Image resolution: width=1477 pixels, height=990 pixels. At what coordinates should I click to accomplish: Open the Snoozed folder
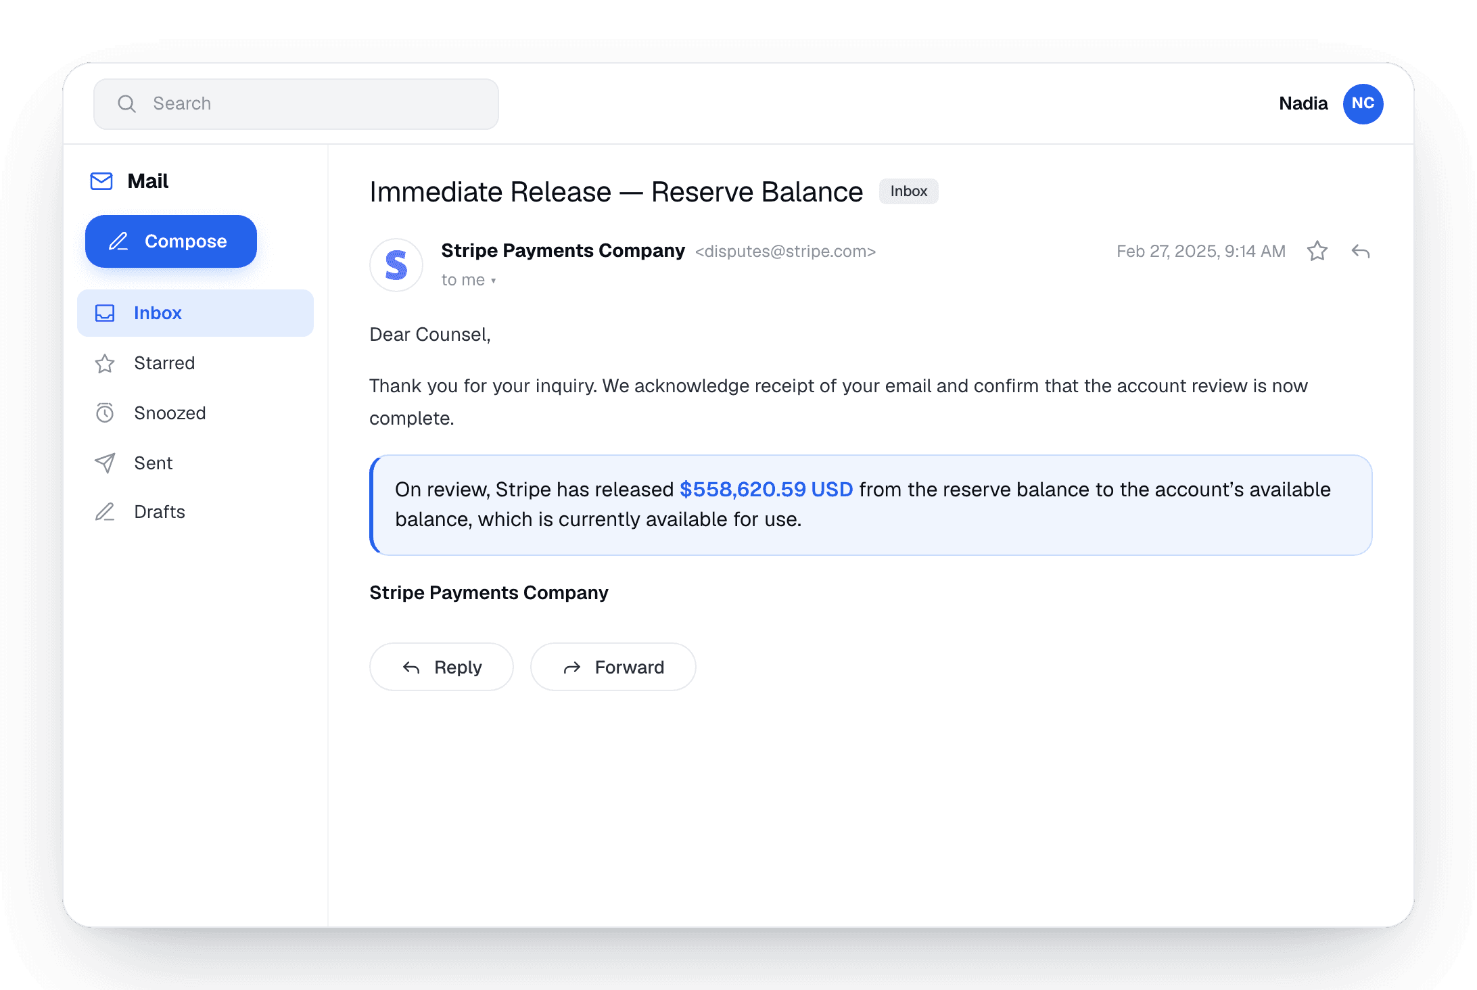(195, 413)
